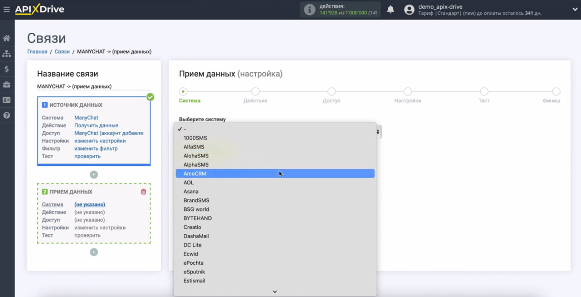Screen dimensions: 581x297
Task: Click the green check mark on source block
Action: click(x=150, y=97)
